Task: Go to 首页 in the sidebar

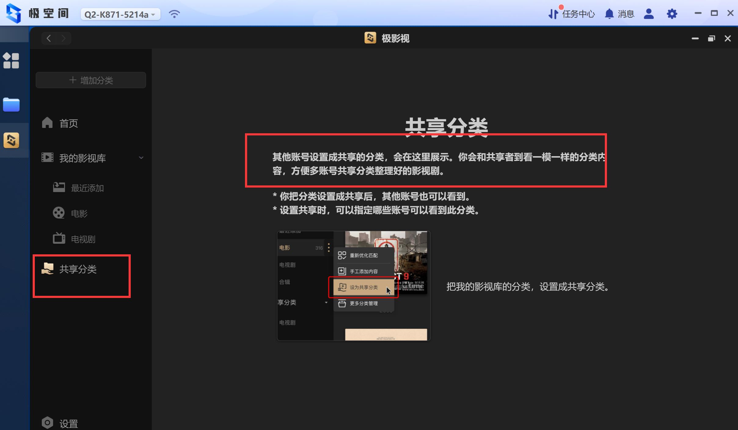Action: point(68,123)
